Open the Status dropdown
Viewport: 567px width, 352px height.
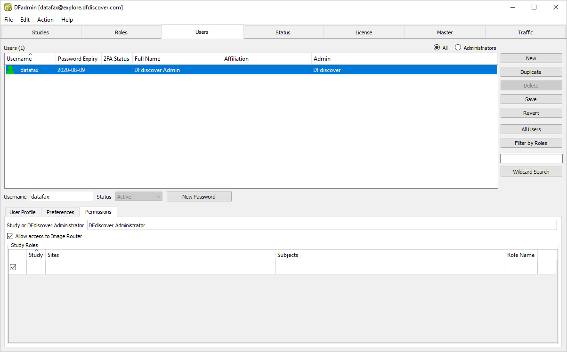coord(139,197)
